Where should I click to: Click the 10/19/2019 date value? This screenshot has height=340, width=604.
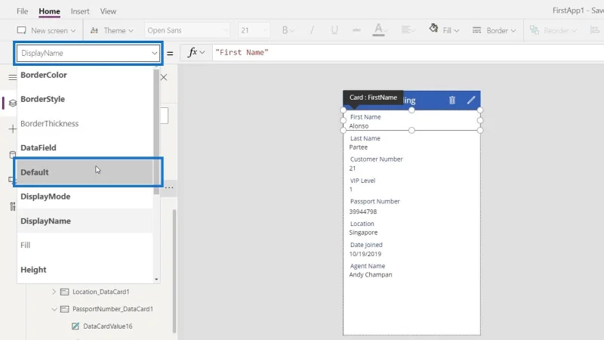coord(365,254)
